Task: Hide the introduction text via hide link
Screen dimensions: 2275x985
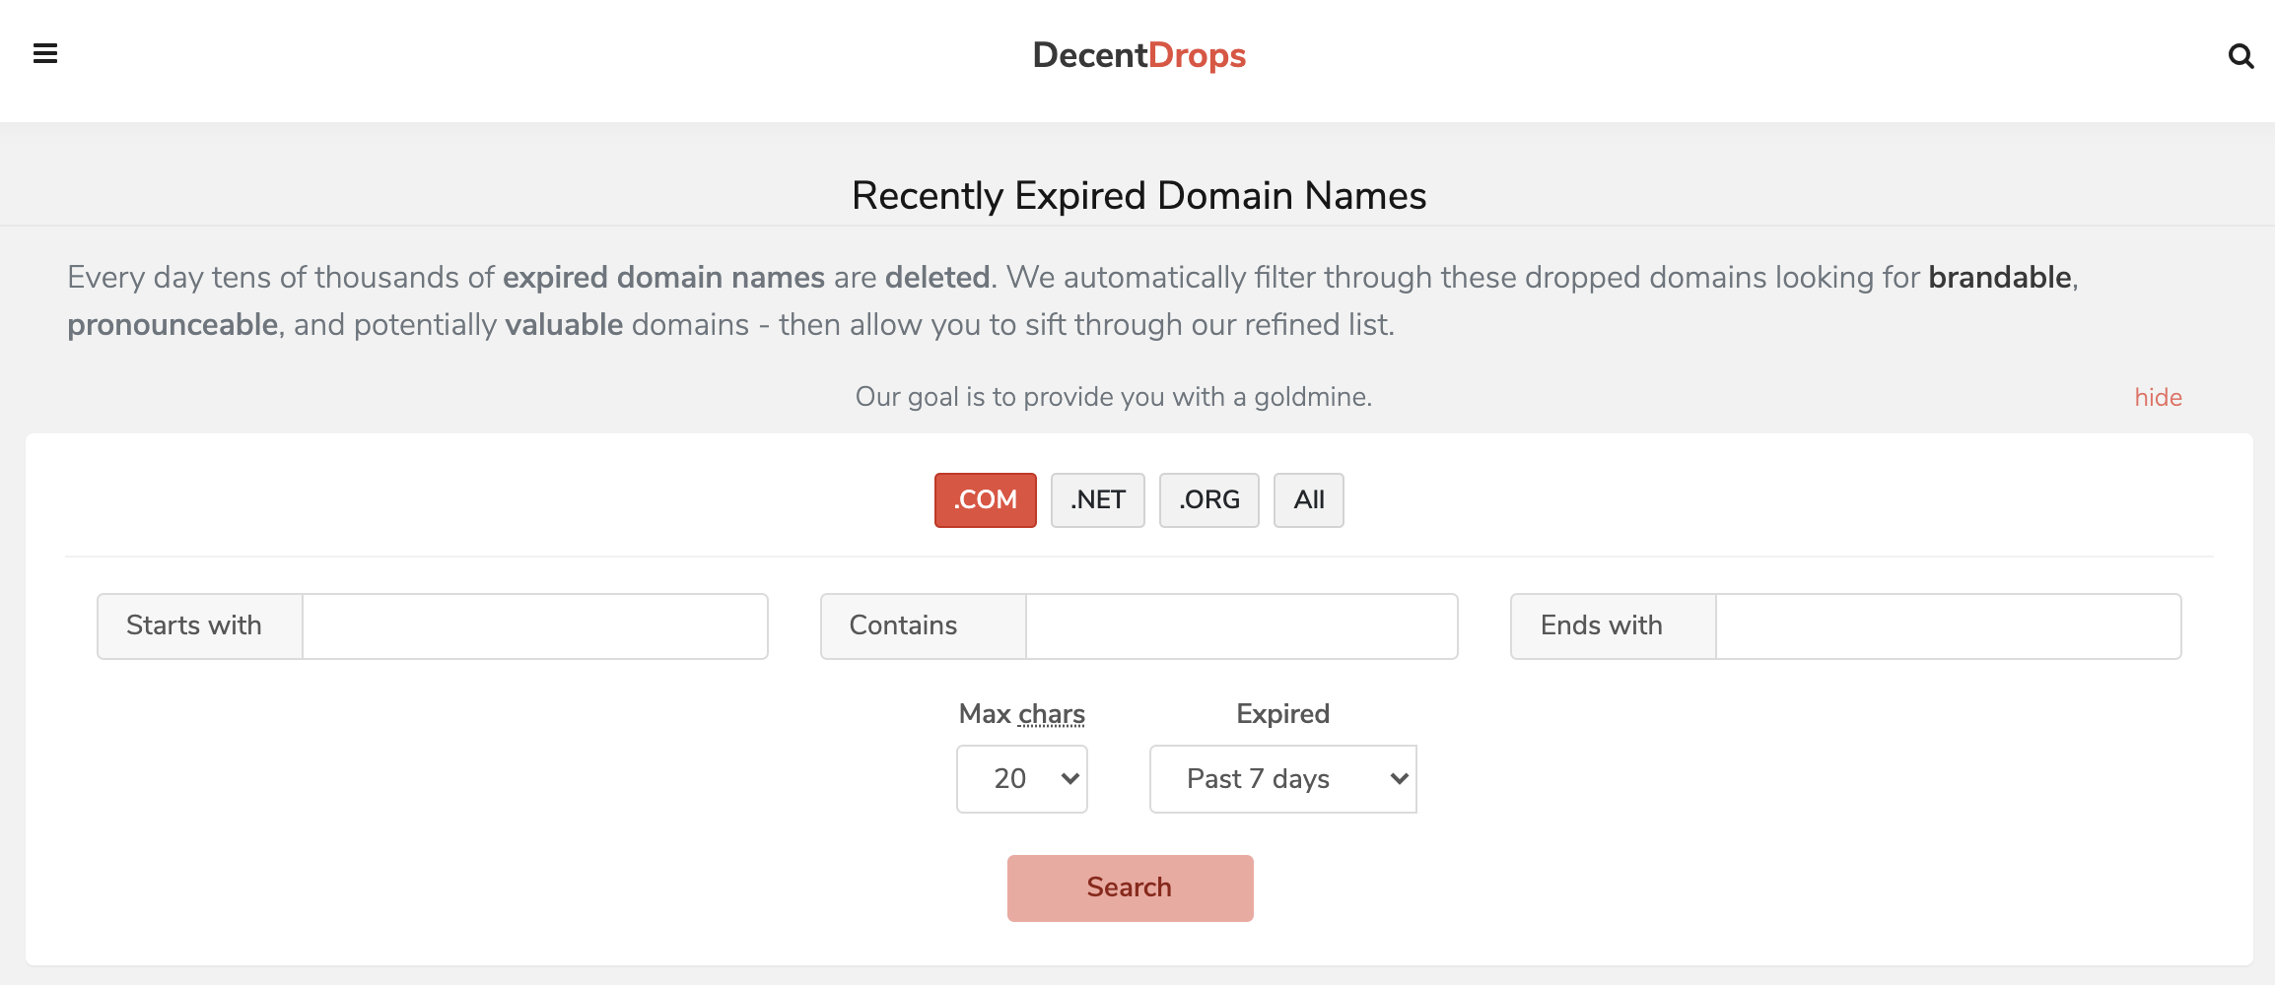Action: click(x=2158, y=397)
